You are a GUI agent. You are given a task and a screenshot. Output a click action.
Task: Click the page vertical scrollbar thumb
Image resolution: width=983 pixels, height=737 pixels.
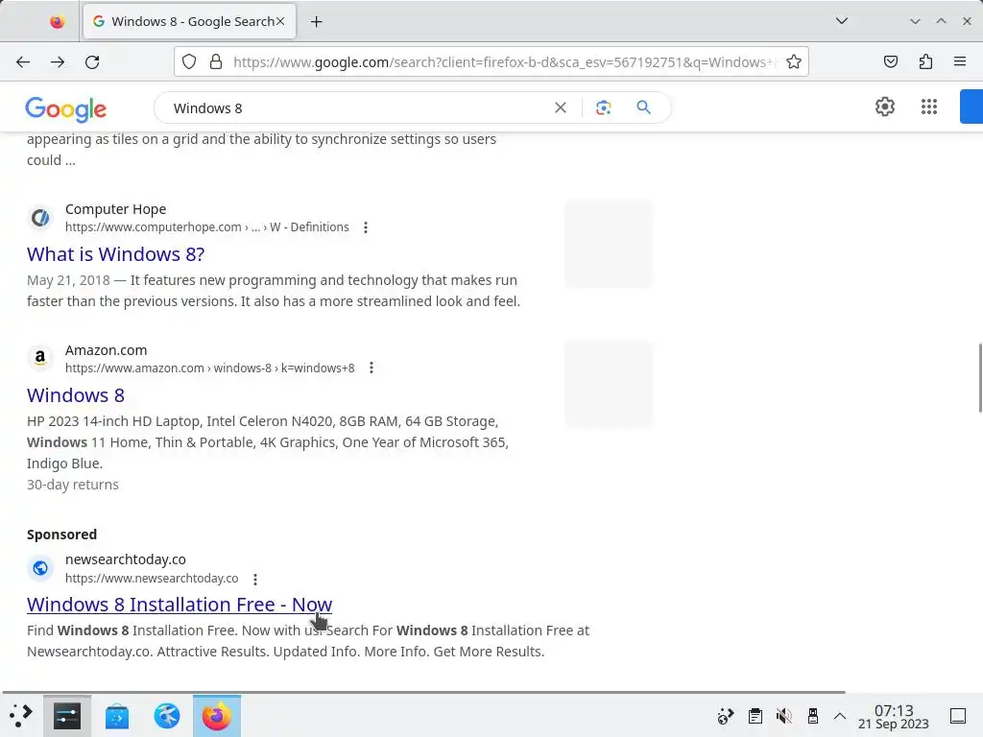tap(980, 378)
